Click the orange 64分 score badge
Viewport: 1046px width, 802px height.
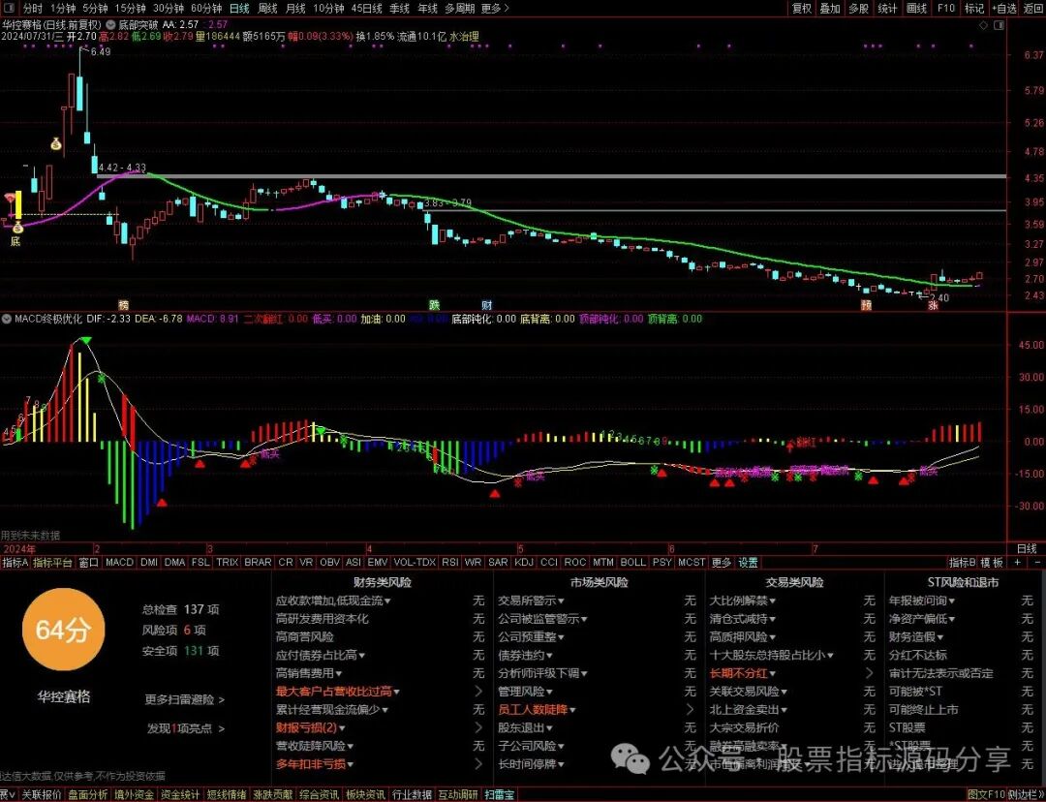pyautogui.click(x=63, y=630)
